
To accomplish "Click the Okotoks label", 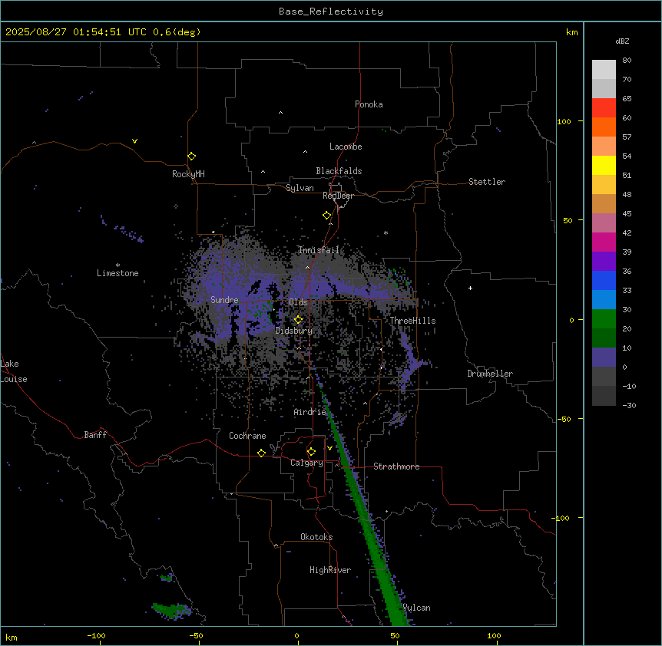I will pyautogui.click(x=316, y=537).
